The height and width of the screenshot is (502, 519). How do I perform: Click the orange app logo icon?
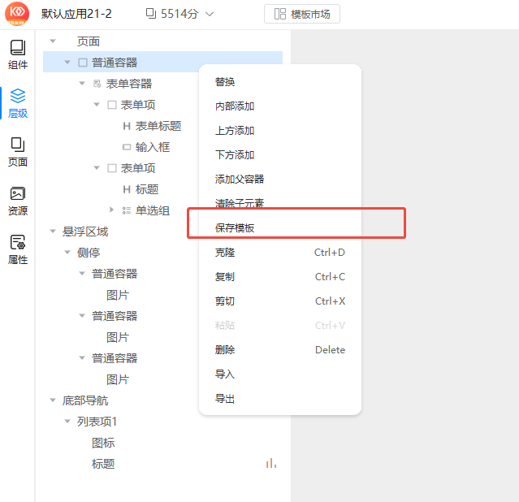tap(17, 13)
